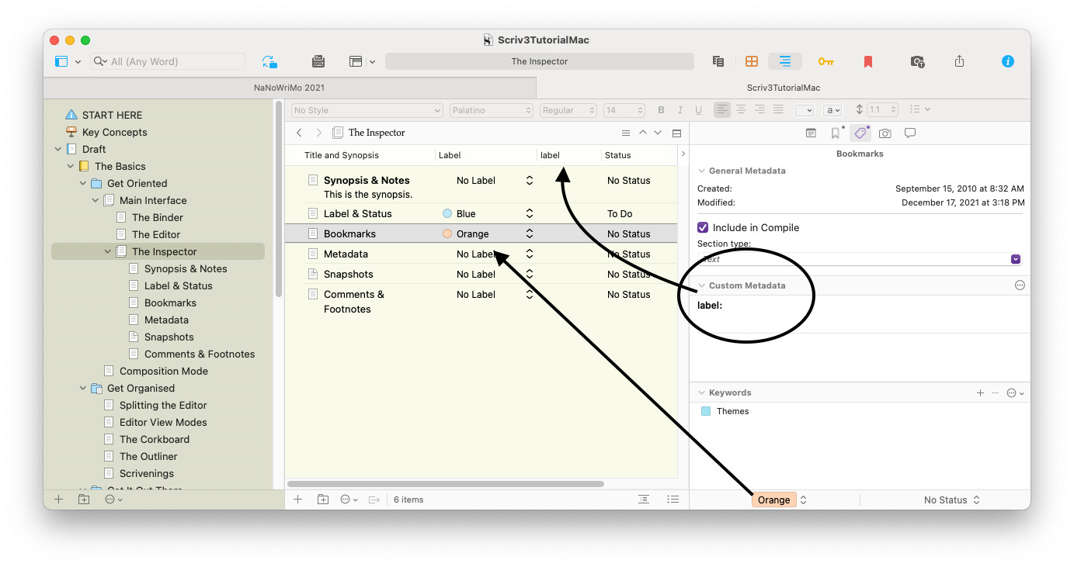The width and height of the screenshot is (1074, 567).
Task: Click the Themes keyword color chip
Action: tap(706, 411)
